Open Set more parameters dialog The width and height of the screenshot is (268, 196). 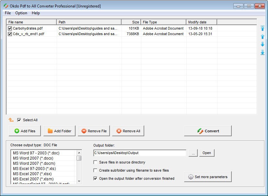[208, 176]
